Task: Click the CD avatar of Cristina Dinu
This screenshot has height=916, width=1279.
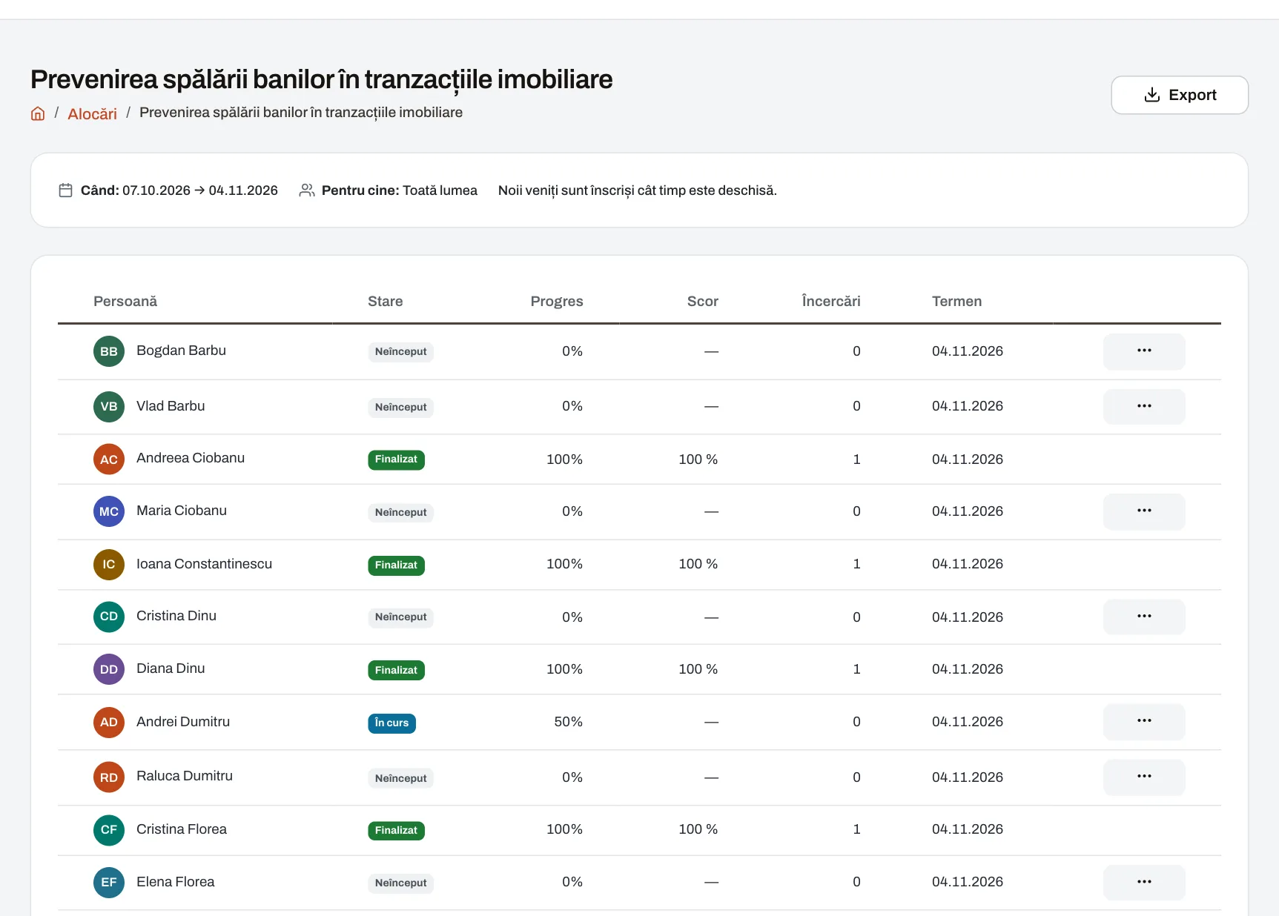Action: (x=109, y=617)
